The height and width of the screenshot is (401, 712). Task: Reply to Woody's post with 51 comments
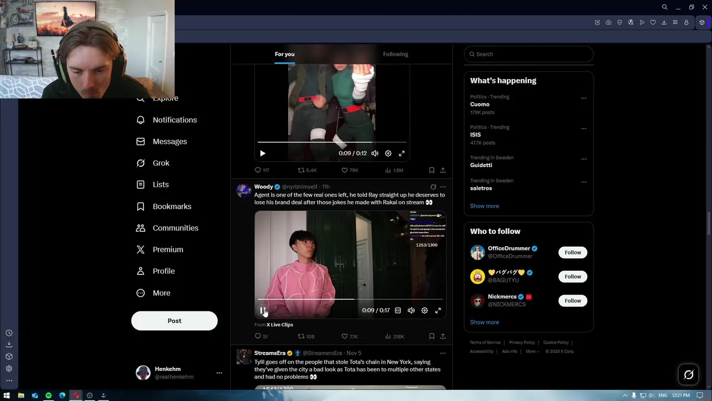(x=261, y=336)
